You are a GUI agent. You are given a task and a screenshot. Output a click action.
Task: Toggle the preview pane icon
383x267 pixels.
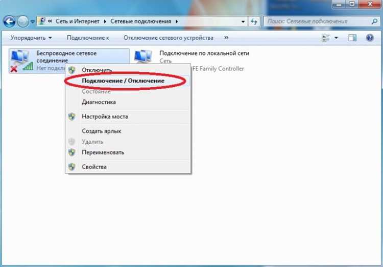tap(352, 38)
